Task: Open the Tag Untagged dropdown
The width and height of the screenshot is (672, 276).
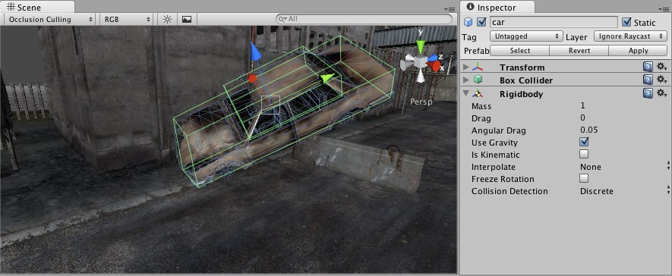Action: [x=526, y=36]
